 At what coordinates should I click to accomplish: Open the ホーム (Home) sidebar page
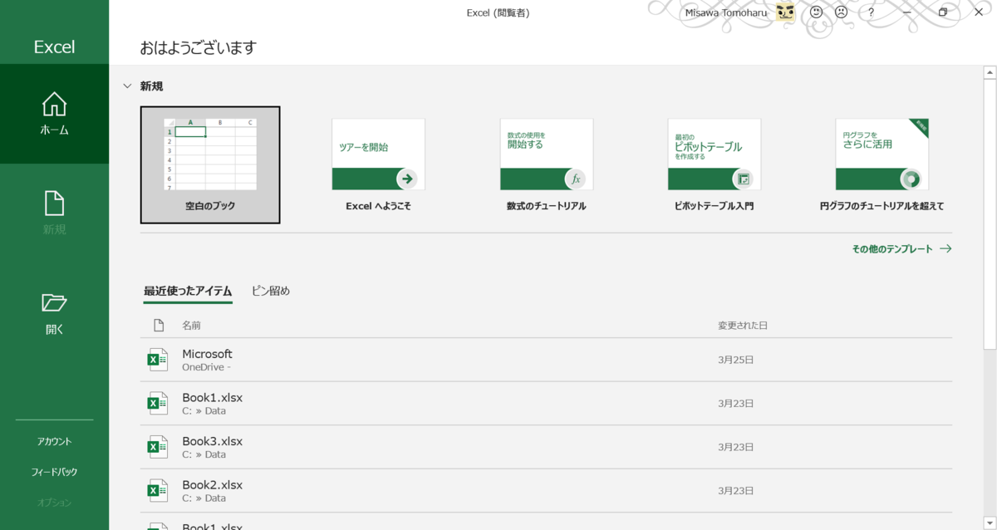coord(54,114)
